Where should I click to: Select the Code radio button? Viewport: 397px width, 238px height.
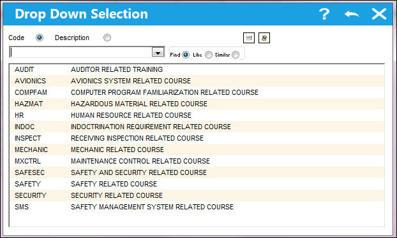click(40, 38)
